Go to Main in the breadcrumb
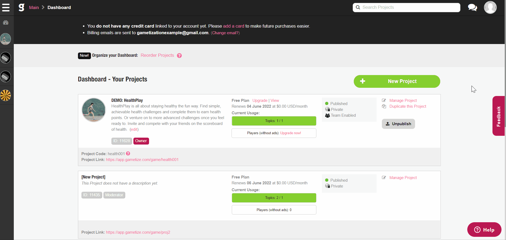This screenshot has height=240, width=506. pyautogui.click(x=34, y=7)
